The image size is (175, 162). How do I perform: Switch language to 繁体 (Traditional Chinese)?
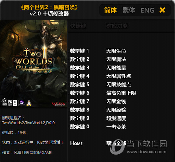129,10
